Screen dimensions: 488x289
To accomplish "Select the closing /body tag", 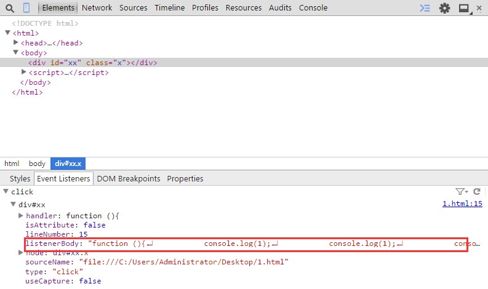I will click(35, 82).
